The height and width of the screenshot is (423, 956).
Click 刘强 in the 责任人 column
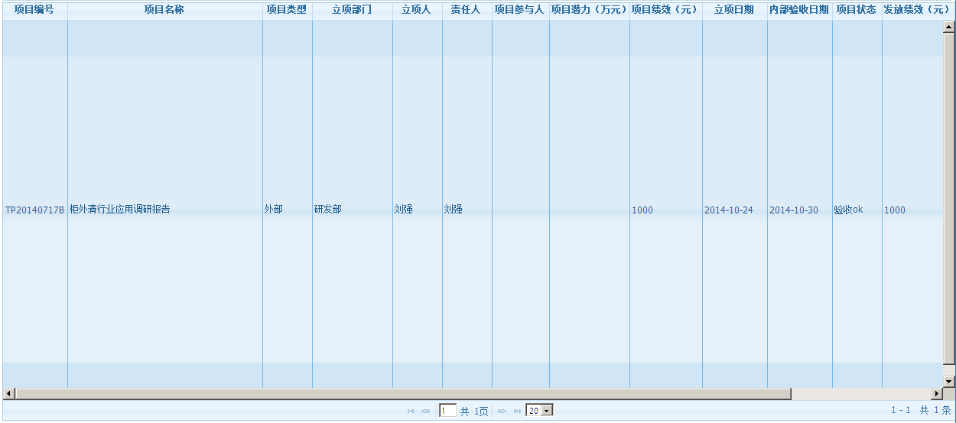coord(454,210)
